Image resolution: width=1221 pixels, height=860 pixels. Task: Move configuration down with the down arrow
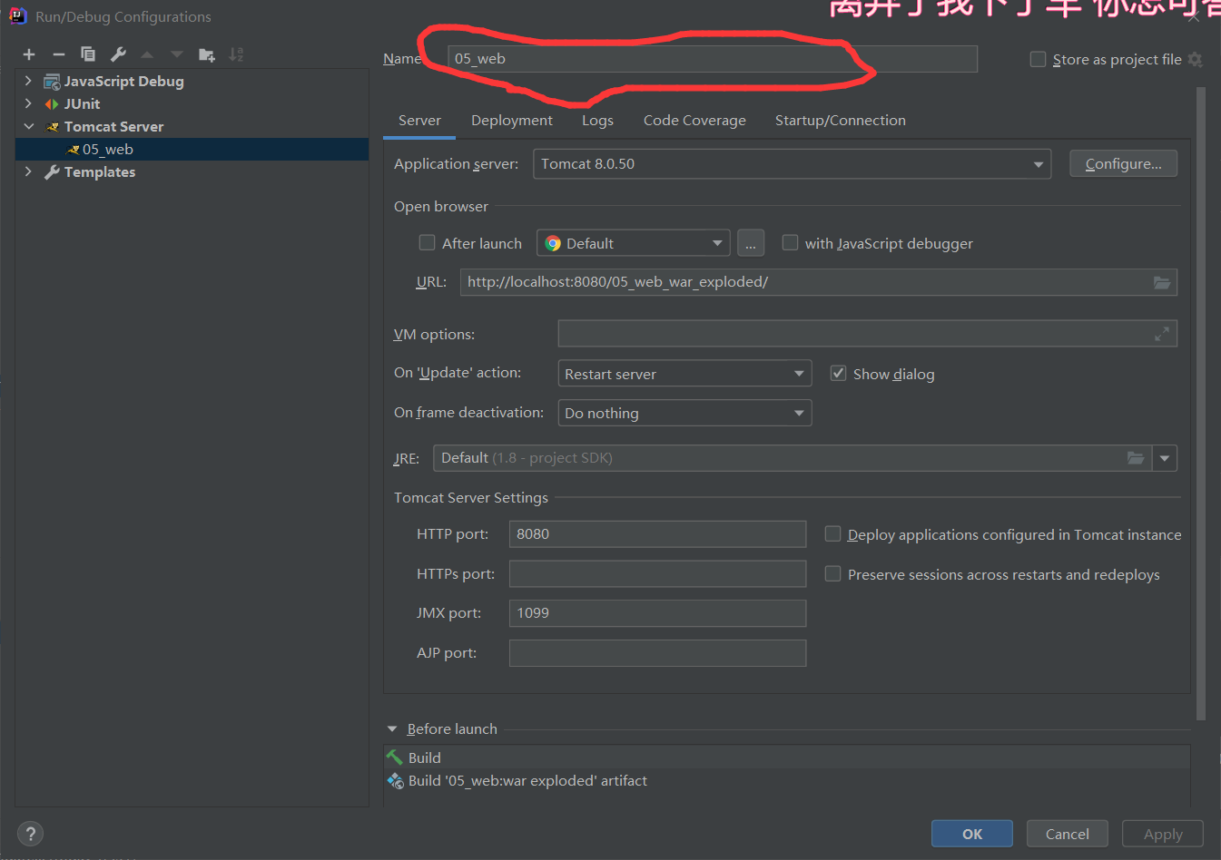(177, 54)
